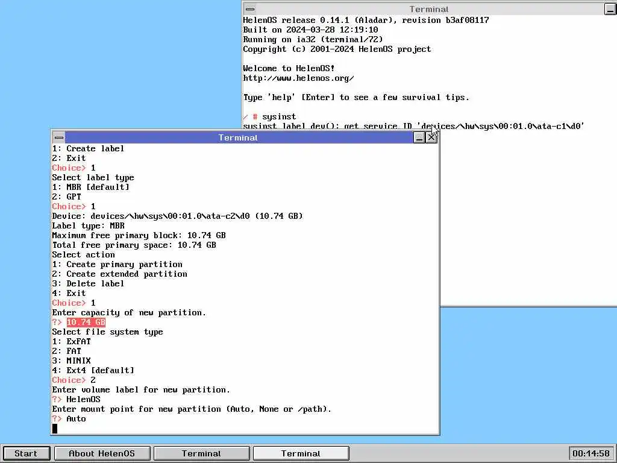Image resolution: width=617 pixels, height=463 pixels.
Task: Click the '2: FAT' option line
Action: (66, 351)
